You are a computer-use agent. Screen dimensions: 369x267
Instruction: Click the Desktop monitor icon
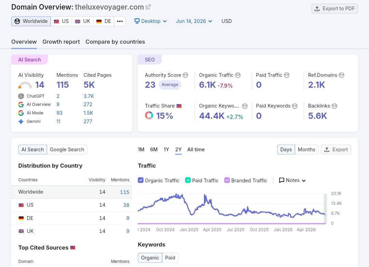pyautogui.click(x=137, y=21)
